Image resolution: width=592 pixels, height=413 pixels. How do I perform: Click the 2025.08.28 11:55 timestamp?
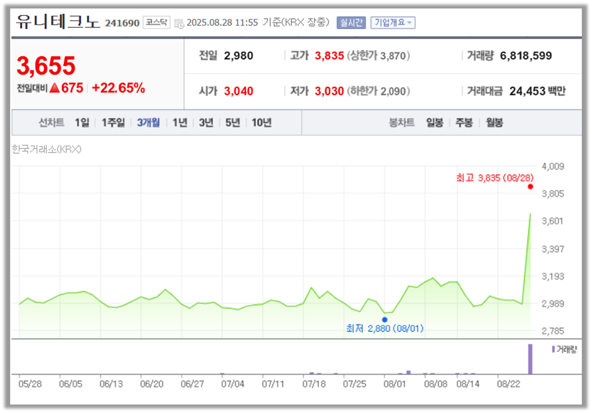222,22
